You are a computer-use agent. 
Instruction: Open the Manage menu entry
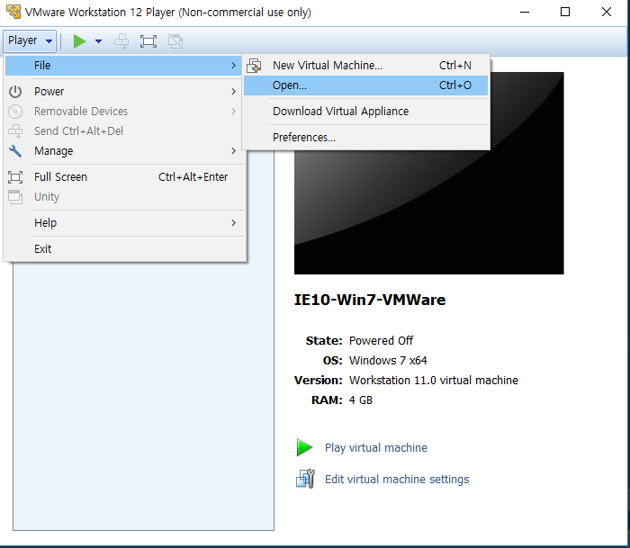pyautogui.click(x=123, y=151)
